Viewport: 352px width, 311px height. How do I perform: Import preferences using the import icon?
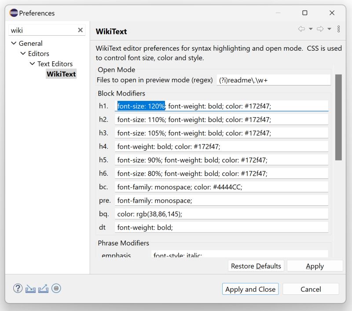click(30, 288)
